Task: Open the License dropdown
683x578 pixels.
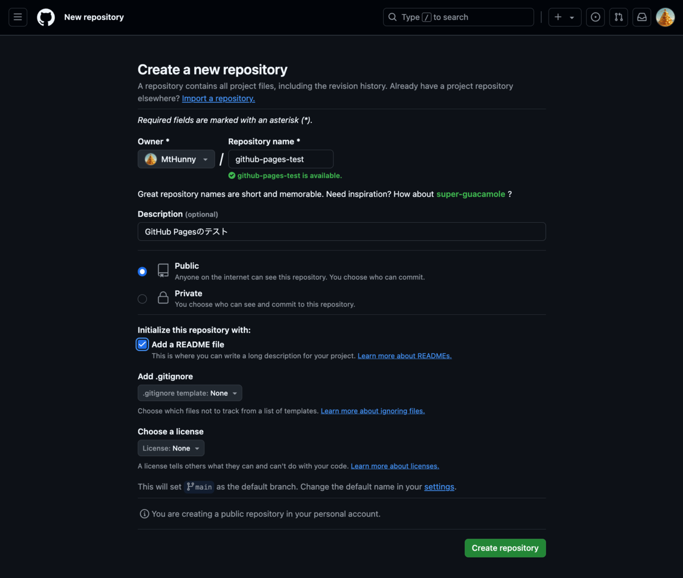Action: click(171, 448)
